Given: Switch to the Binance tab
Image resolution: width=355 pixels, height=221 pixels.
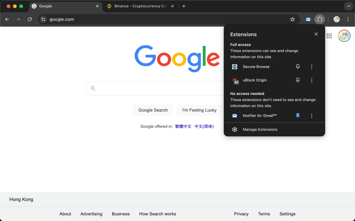Looking at the screenshot, I should pyautogui.click(x=139, y=6).
